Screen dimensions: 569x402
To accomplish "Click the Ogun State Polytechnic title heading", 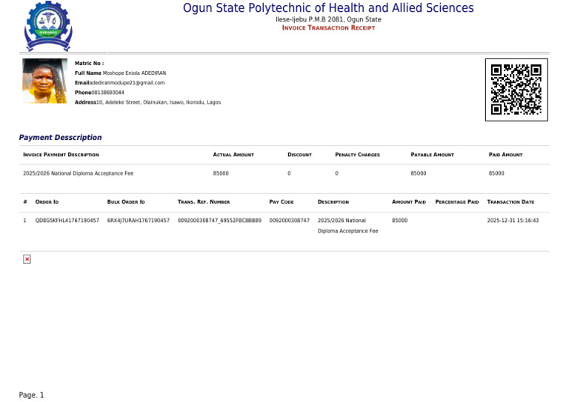I will point(328,8).
